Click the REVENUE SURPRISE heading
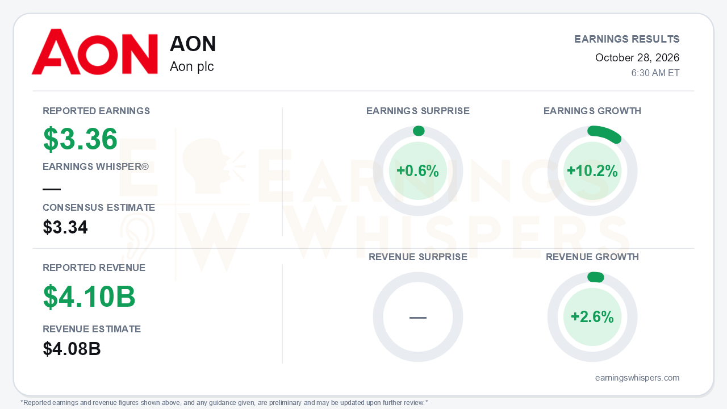 [x=418, y=257]
